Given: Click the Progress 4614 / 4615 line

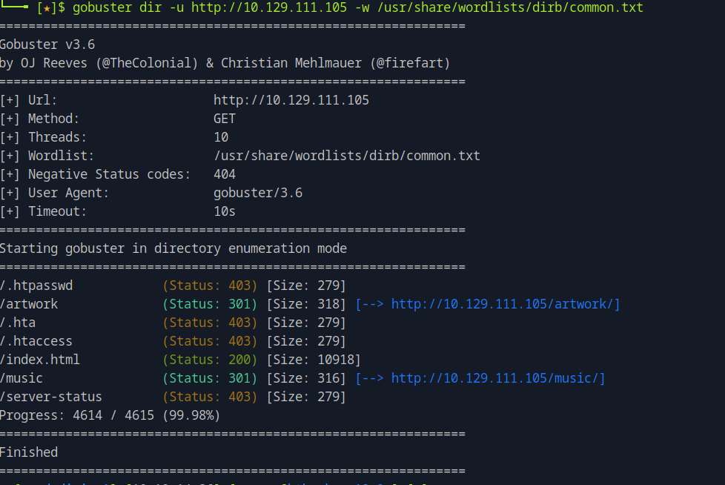Looking at the screenshot, I should [x=110, y=415].
